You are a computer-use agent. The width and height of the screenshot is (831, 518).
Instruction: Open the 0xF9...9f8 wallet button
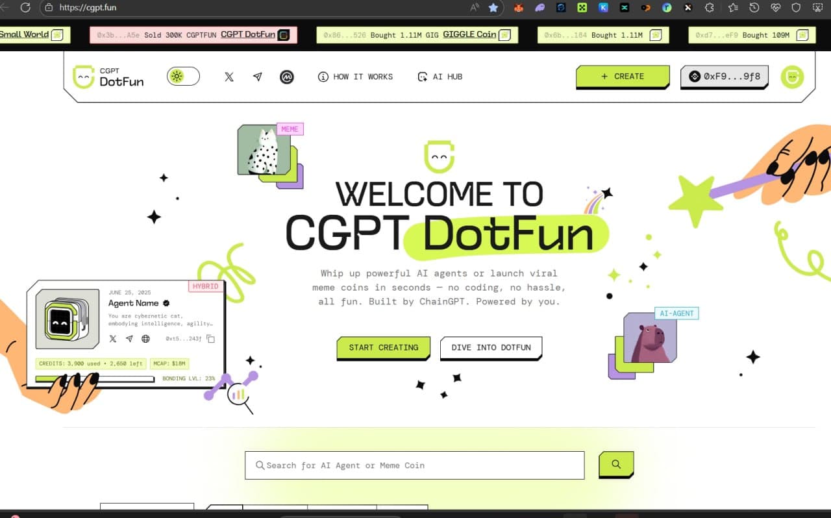click(724, 77)
